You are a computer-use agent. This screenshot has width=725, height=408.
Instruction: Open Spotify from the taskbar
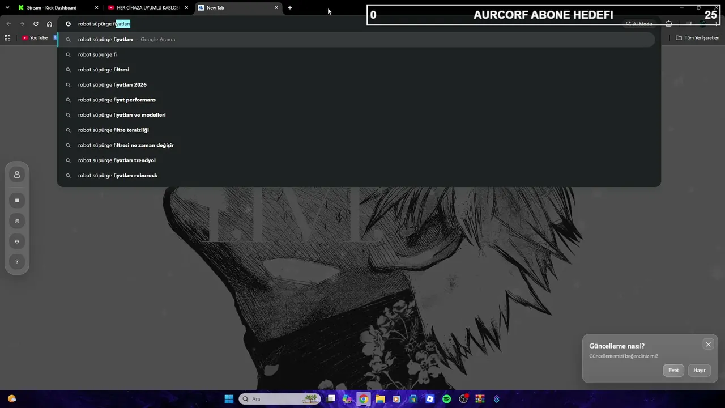tap(446, 399)
